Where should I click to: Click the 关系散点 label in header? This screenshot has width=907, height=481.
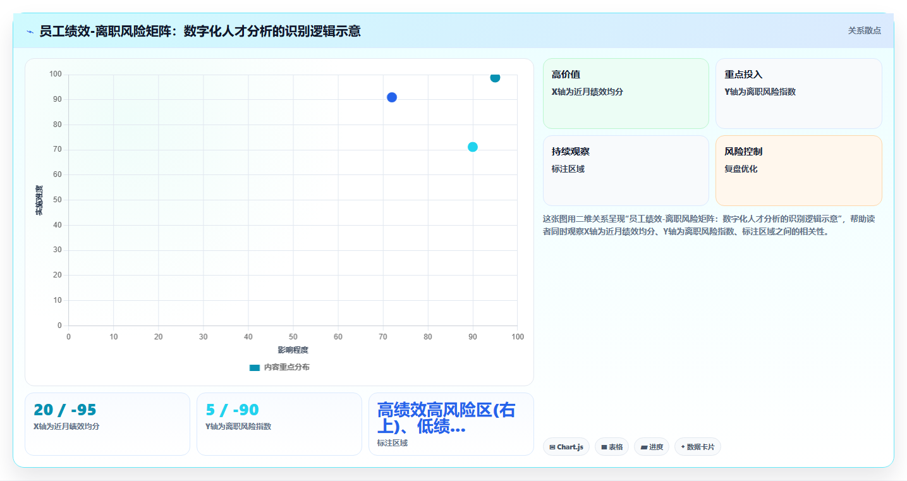864,30
